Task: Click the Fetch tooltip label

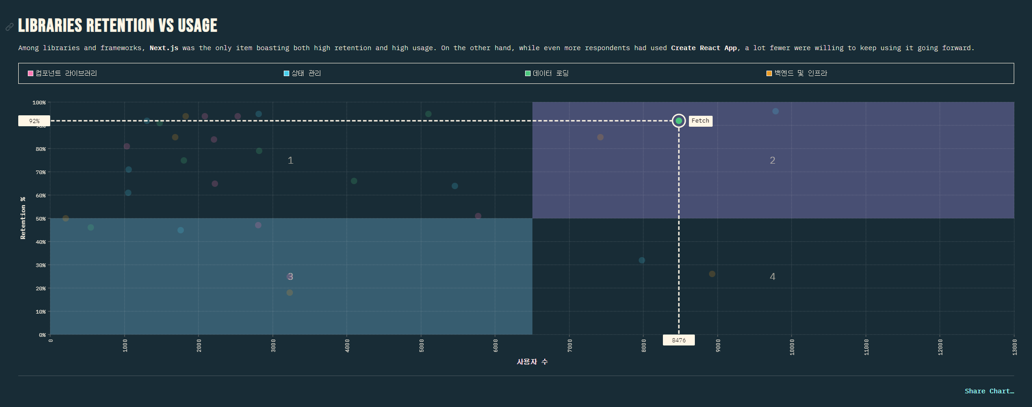Action: [700, 121]
